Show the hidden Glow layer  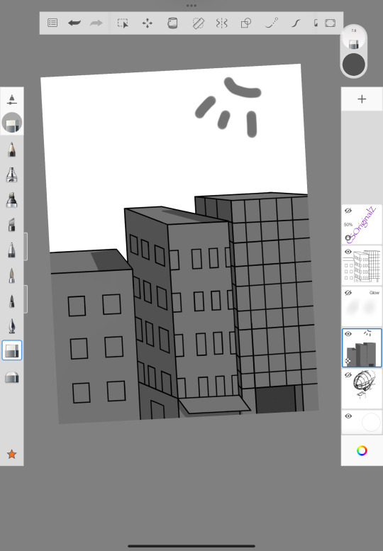pos(348,293)
